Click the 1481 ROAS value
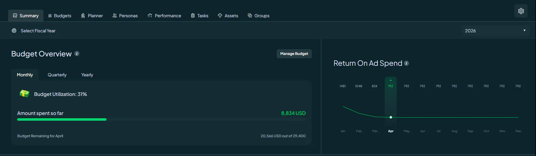This screenshot has width=536, height=156. 343,86
